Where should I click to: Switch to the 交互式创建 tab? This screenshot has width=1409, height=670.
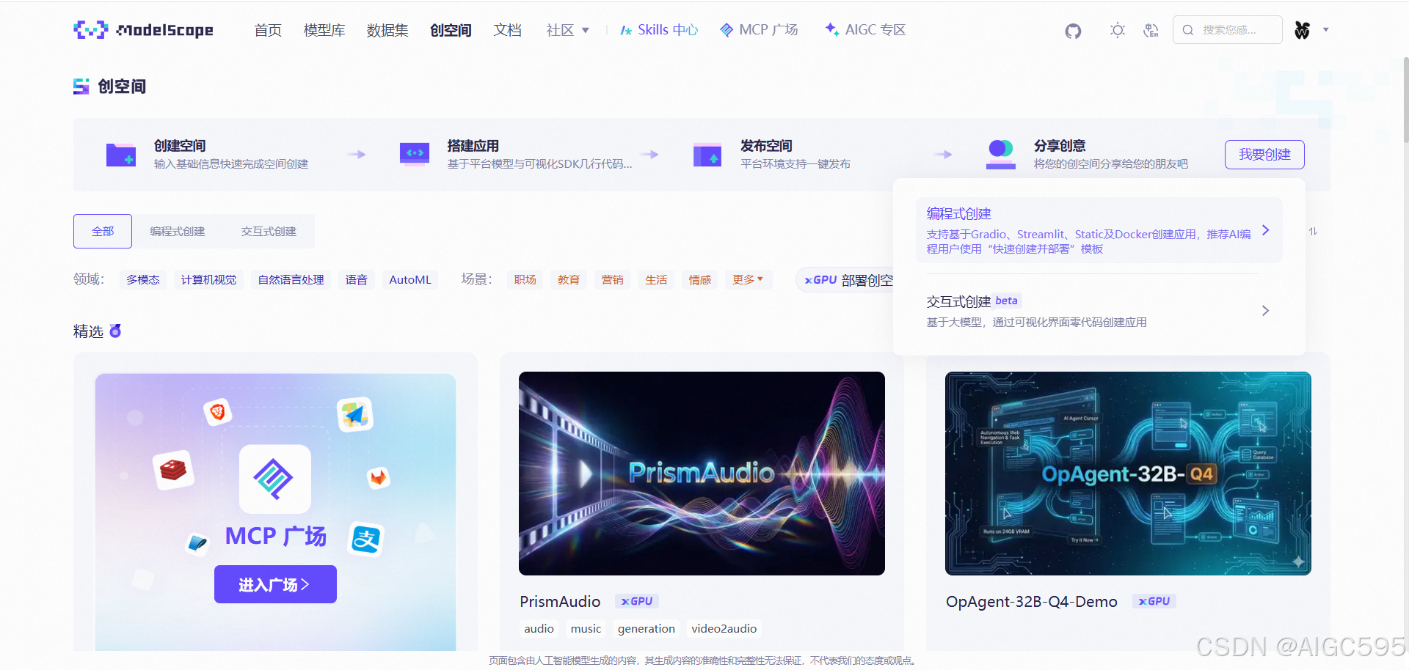[x=269, y=231]
